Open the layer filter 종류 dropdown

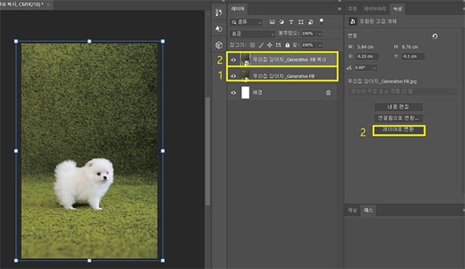[247, 22]
